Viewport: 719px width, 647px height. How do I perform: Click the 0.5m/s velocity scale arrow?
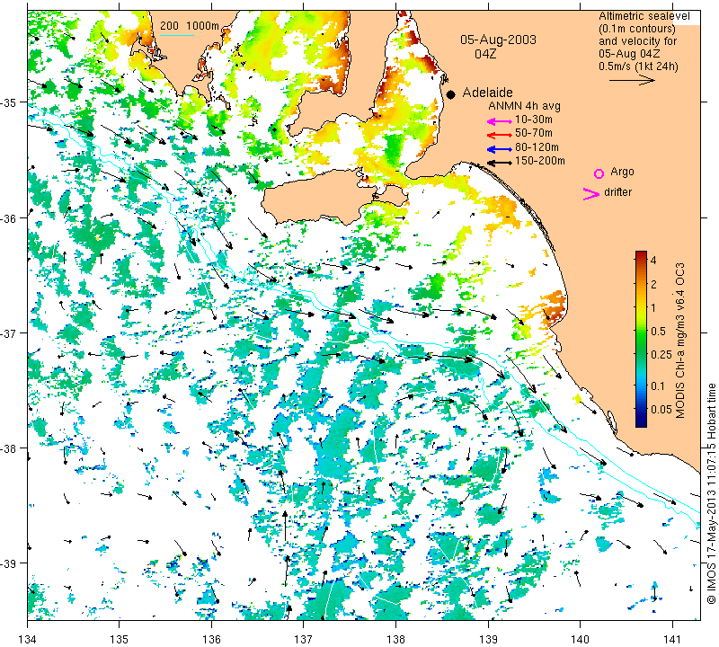click(x=633, y=80)
